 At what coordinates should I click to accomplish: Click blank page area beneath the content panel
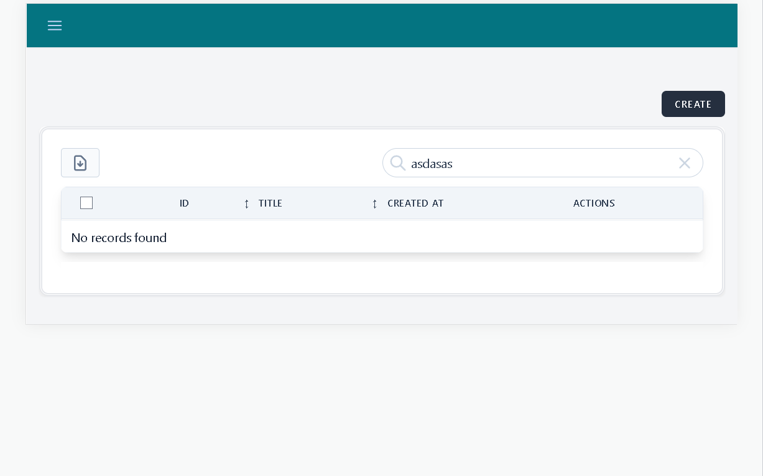pyautogui.click(x=382, y=398)
